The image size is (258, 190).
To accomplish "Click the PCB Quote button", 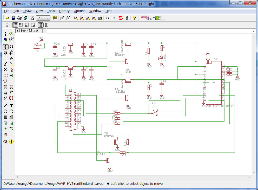I will click(x=160, y=18).
